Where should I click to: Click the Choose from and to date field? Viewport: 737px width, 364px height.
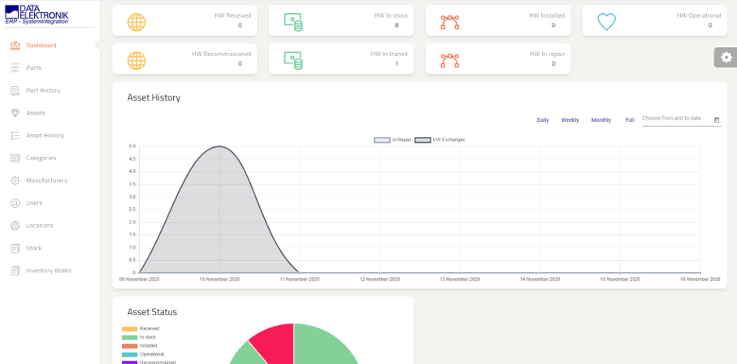click(682, 119)
